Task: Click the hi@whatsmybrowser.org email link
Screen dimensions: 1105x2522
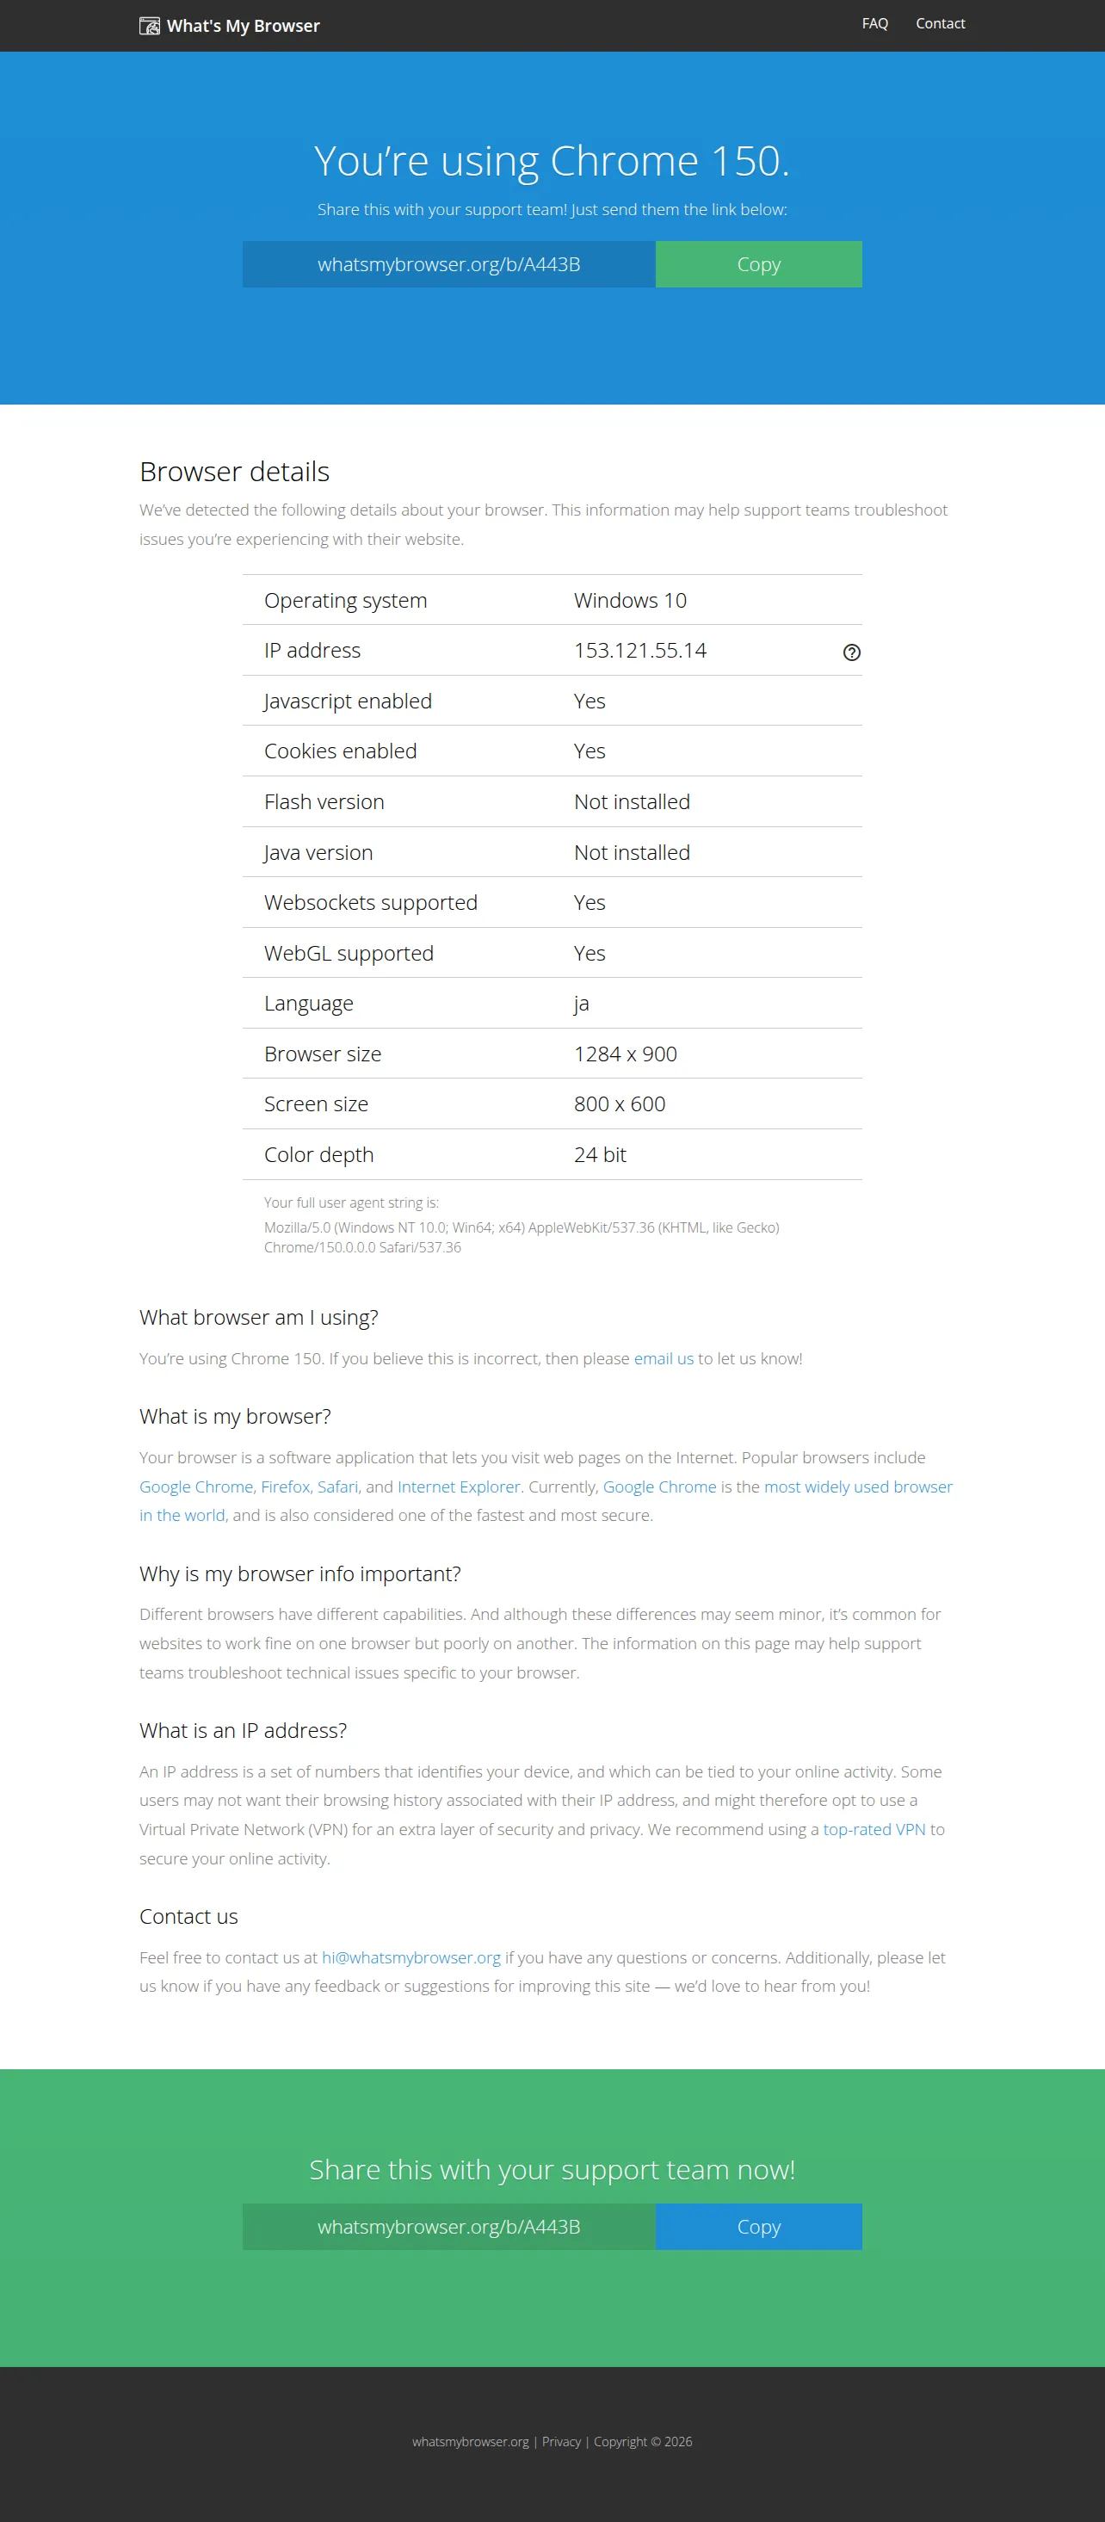Action: point(411,1957)
